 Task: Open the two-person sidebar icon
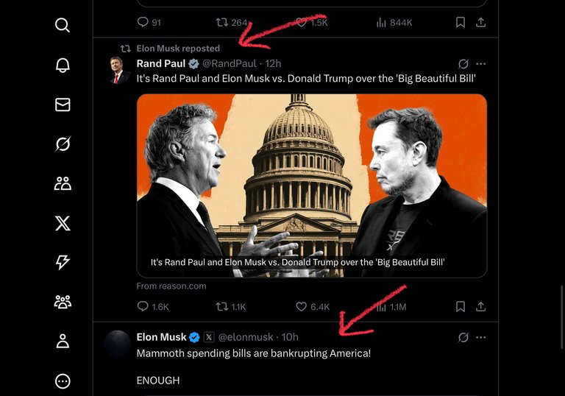coord(63,183)
